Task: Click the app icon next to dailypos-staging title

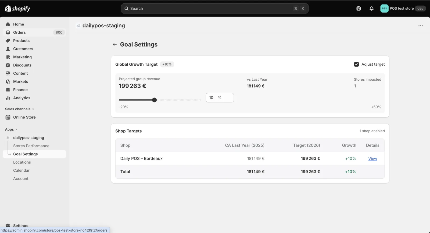Action: (78, 26)
